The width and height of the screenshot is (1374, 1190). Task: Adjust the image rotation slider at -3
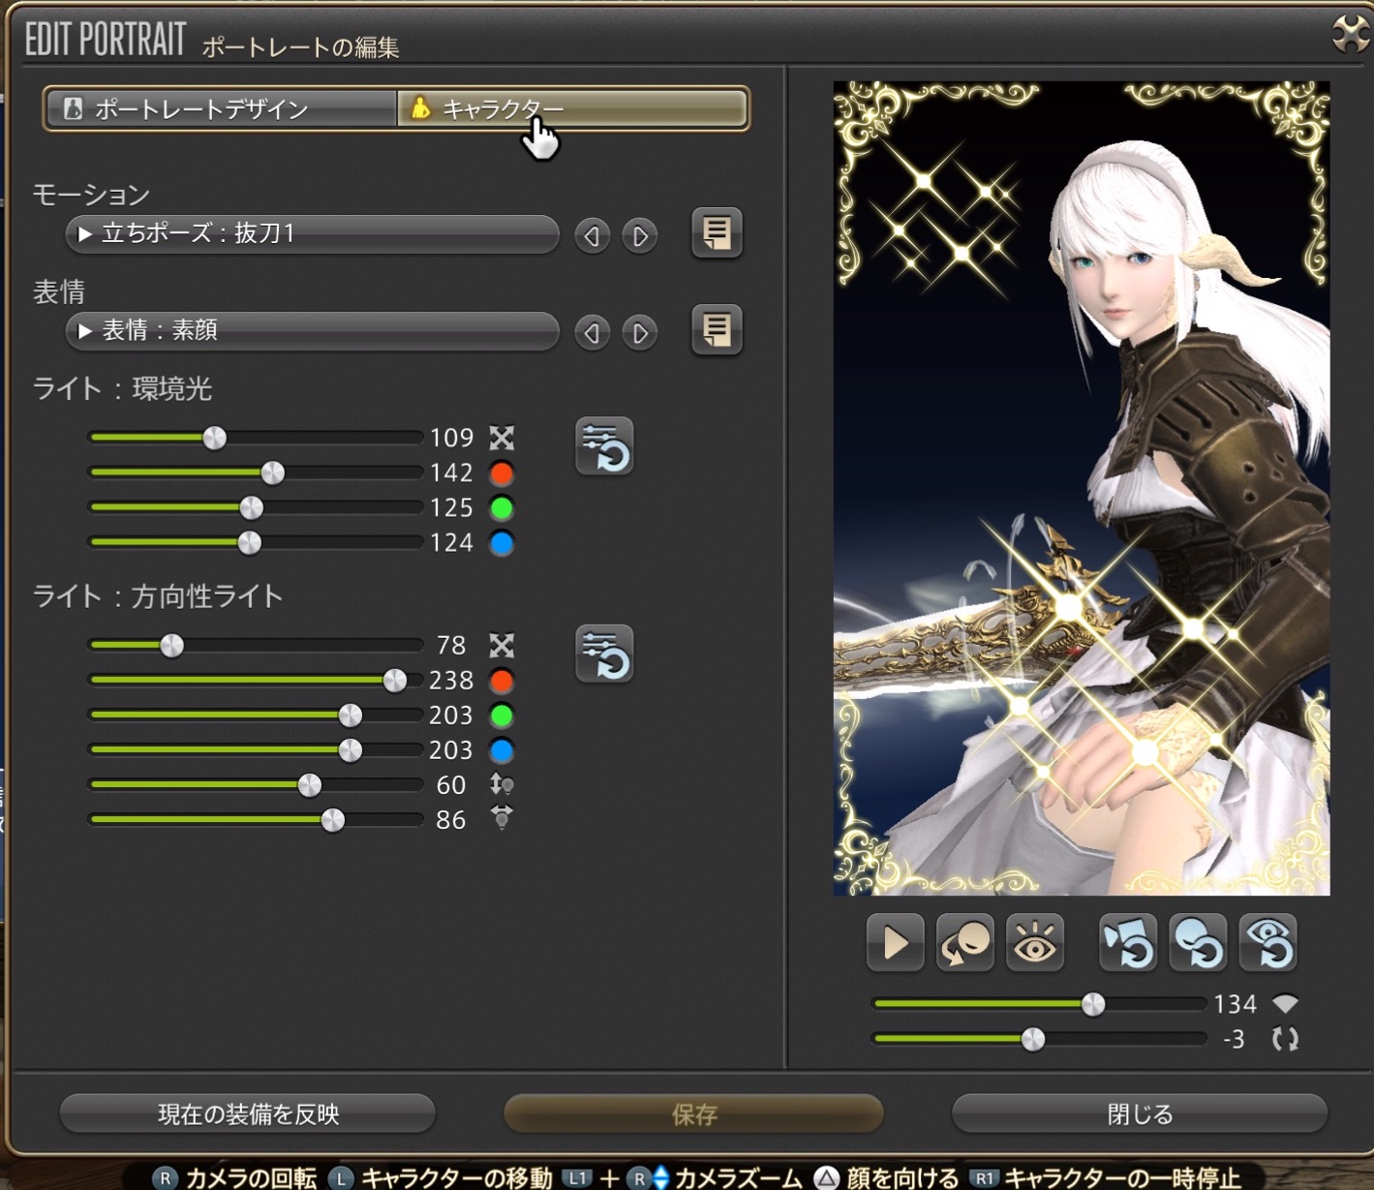(x=1039, y=1039)
